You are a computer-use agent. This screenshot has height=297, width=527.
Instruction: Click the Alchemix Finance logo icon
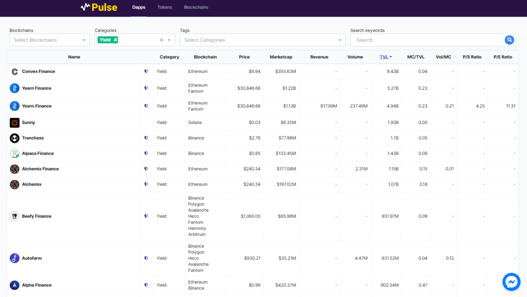tap(14, 169)
